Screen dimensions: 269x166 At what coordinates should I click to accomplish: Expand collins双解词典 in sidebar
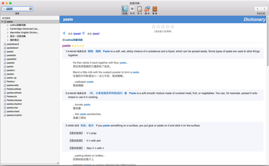pyautogui.click(x=8, y=25)
